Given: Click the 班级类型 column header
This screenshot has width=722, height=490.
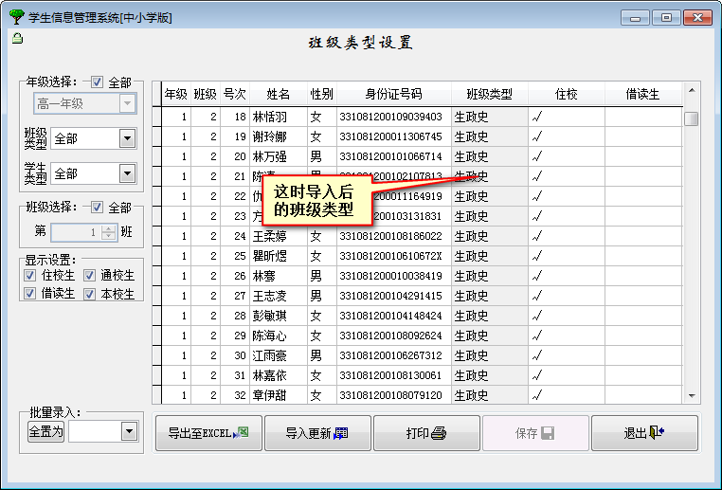Looking at the screenshot, I should (489, 94).
